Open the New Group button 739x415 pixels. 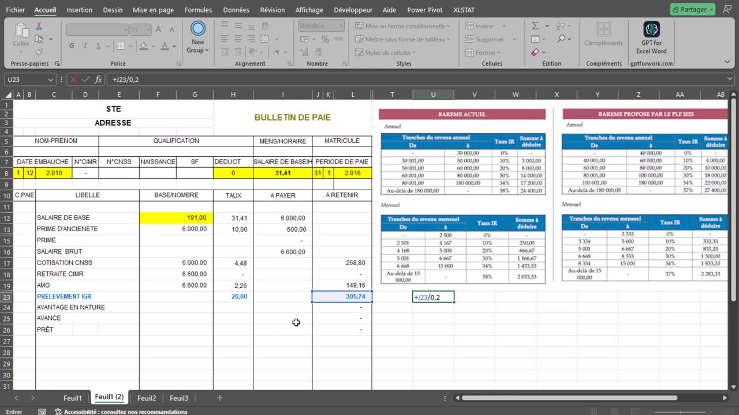[x=198, y=37]
